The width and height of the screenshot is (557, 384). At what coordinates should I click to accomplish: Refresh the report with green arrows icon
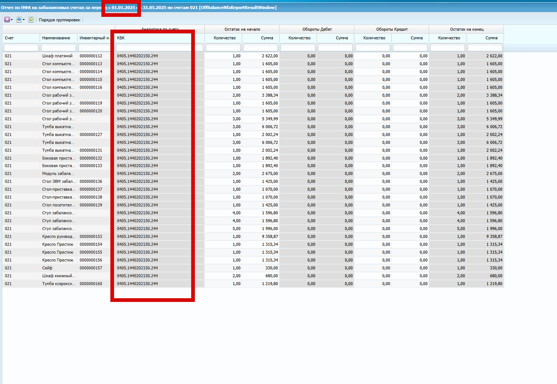[31, 19]
